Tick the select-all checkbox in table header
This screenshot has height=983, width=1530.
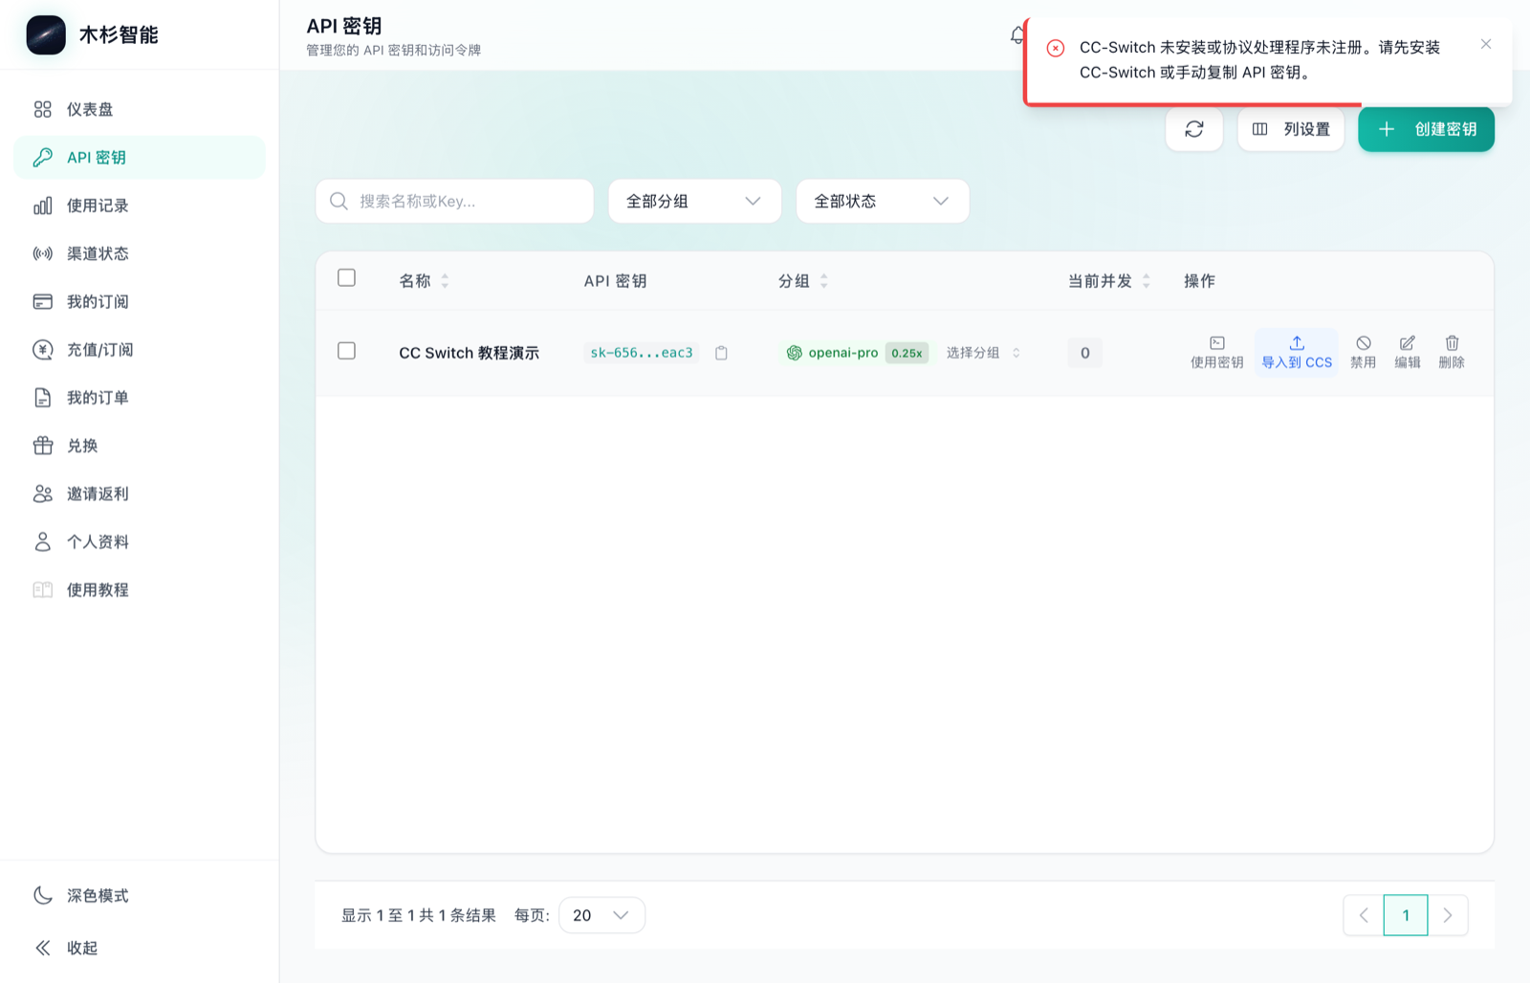coord(347,278)
